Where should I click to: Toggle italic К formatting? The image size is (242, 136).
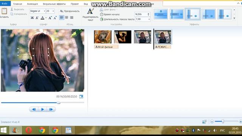[37, 18]
